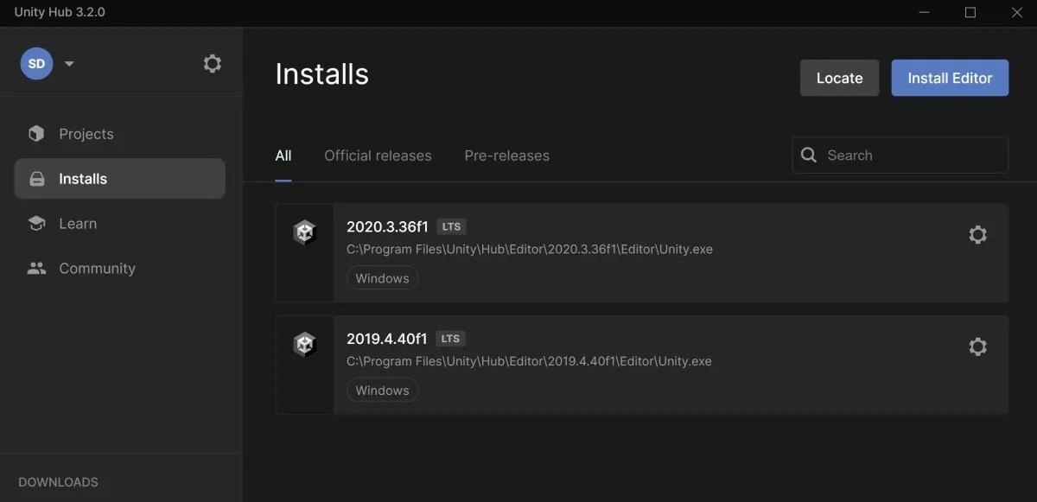Click the search magnifier in the search bar
The width and height of the screenshot is (1037, 502).
point(808,155)
